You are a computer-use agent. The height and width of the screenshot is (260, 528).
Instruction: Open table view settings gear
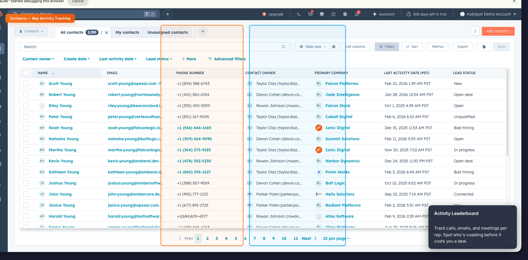pyautogui.click(x=334, y=47)
